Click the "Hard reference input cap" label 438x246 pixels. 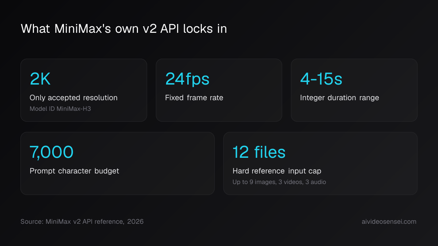277,171
